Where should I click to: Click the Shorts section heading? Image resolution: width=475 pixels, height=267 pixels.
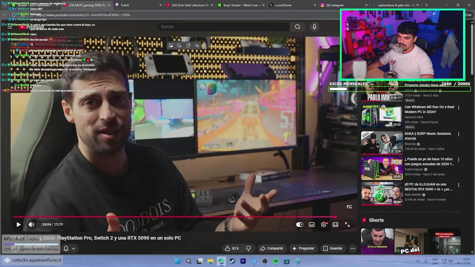[376, 220]
